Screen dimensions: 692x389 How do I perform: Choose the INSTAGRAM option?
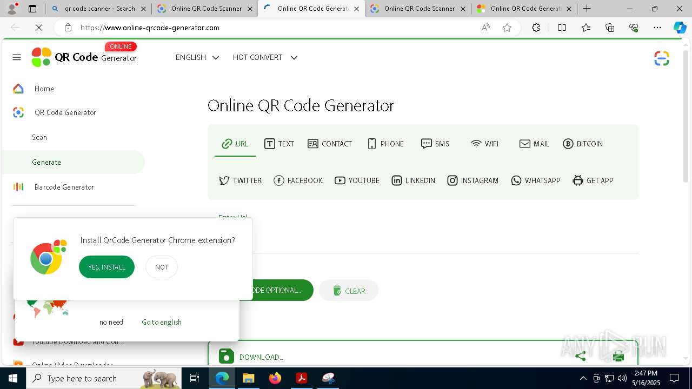tap(473, 180)
